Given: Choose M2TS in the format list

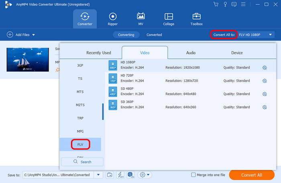Looking at the screenshot, I should point(80,105).
